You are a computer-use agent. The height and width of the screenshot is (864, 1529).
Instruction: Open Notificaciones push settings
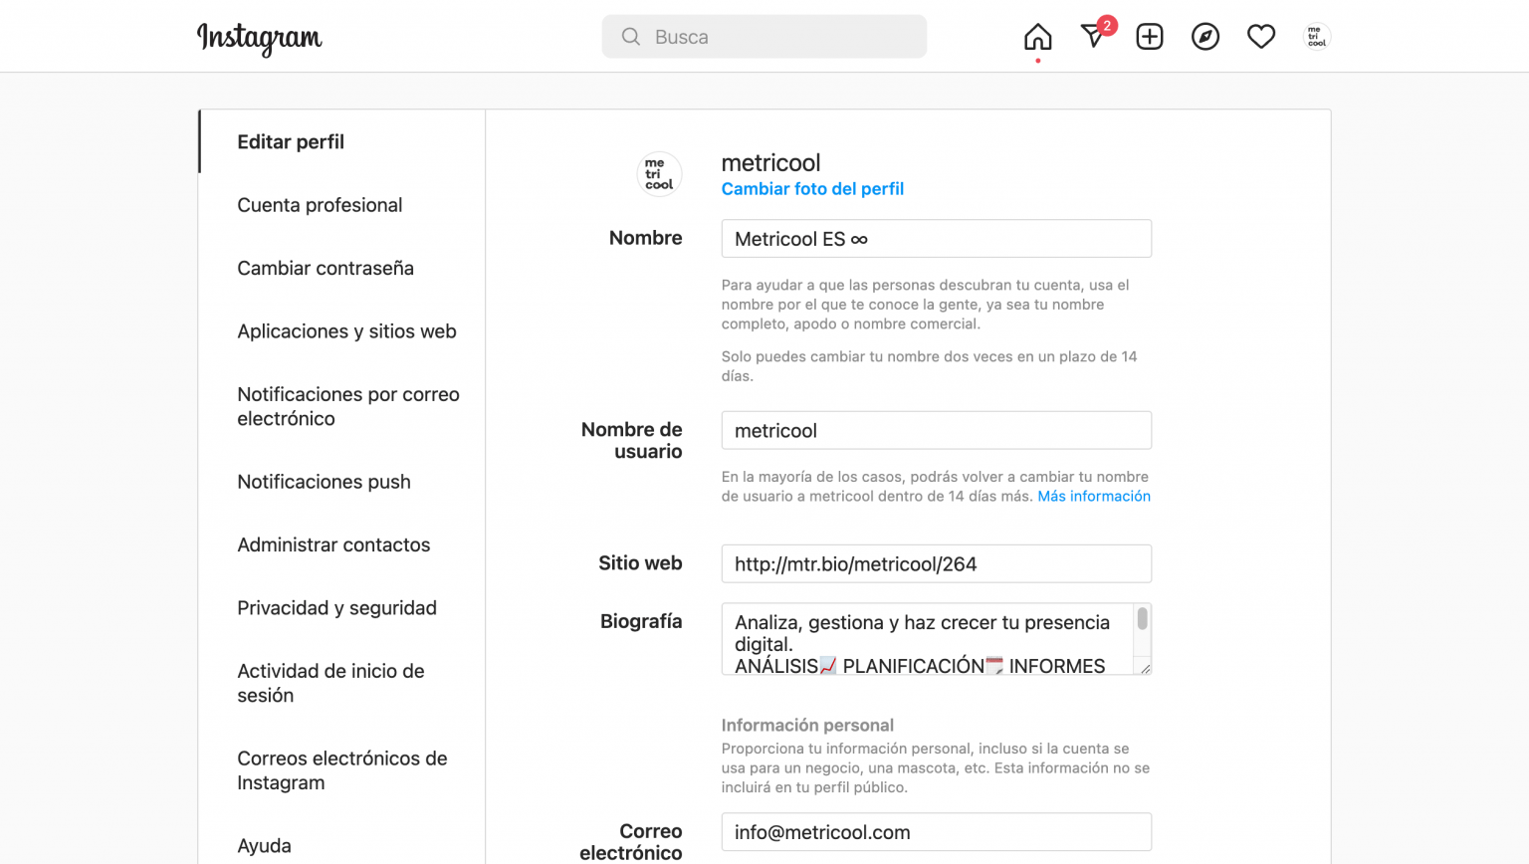(x=324, y=482)
